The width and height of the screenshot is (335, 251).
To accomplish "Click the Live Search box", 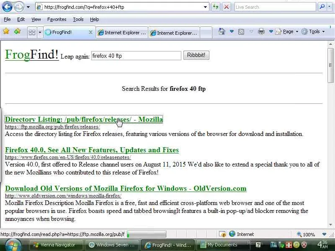I will pyautogui.click(x=275, y=7).
